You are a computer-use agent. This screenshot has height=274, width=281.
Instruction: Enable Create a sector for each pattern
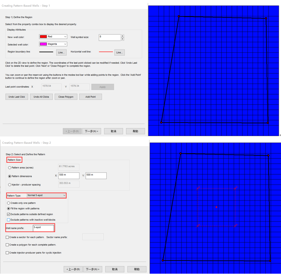point(7,237)
